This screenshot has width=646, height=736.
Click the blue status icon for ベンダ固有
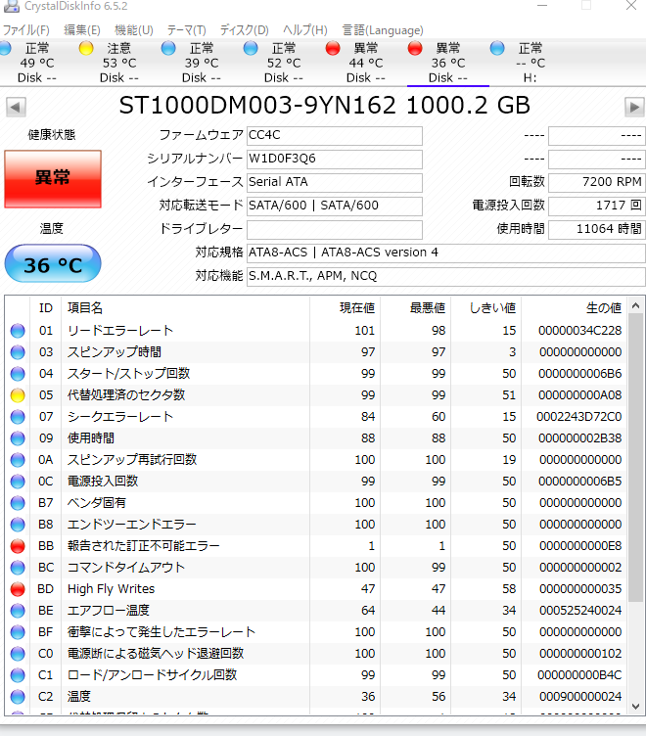coord(18,503)
